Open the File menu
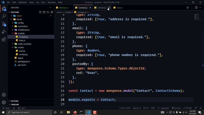This screenshot has width=204, height=115. click(x=8, y=2)
